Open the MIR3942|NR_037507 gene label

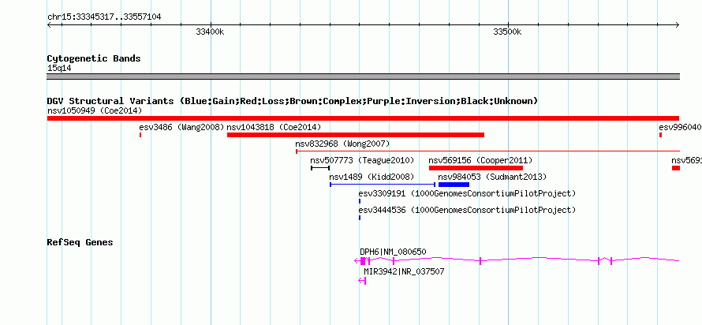tap(404, 271)
